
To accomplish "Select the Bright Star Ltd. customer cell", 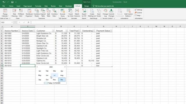I will 45,36.
